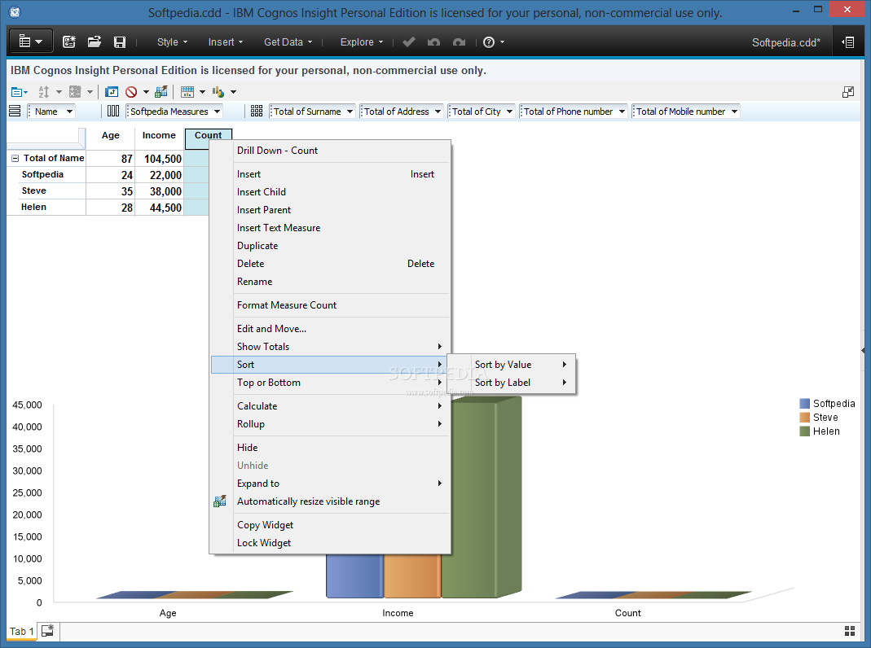
Task: Click the Helen legend color swatch
Action: (804, 431)
